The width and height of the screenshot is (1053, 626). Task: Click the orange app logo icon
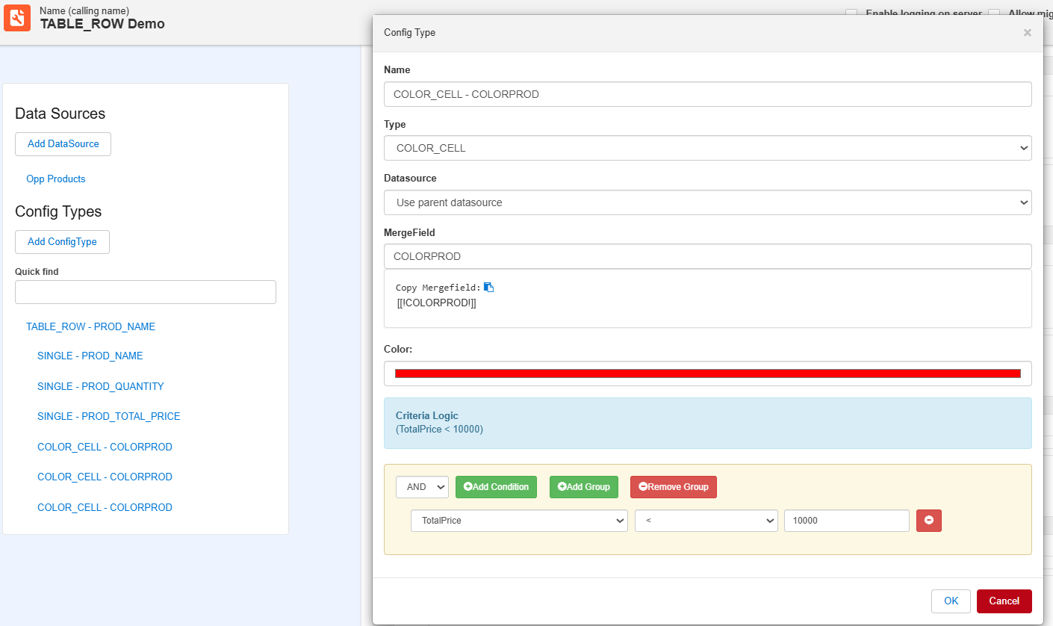tap(17, 17)
